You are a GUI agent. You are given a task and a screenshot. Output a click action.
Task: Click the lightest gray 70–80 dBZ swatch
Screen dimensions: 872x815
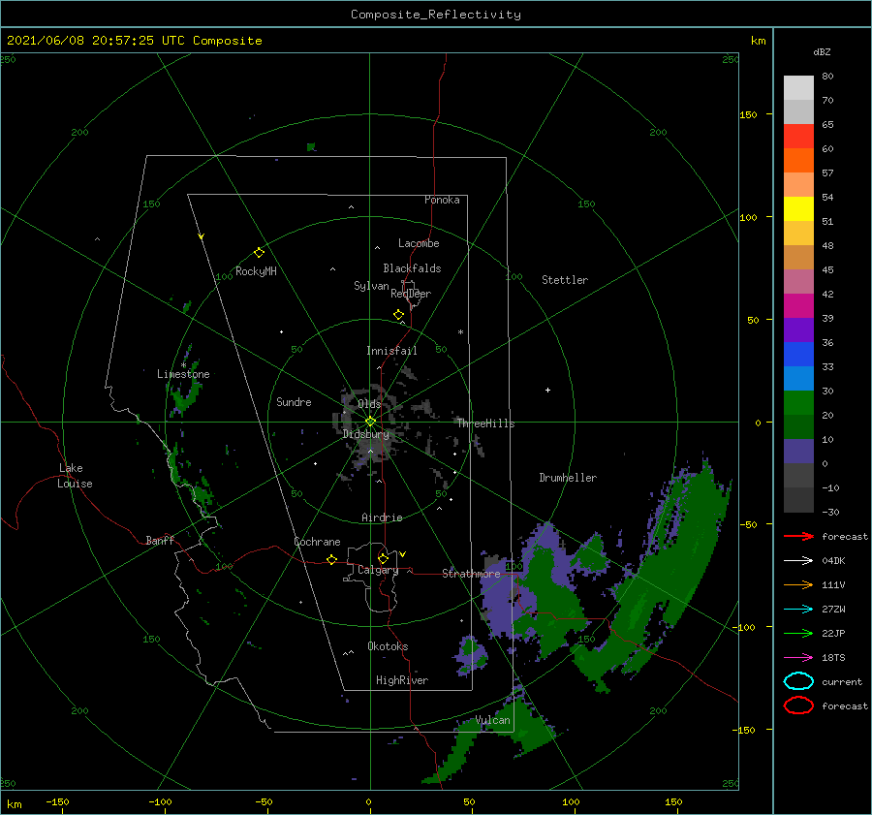click(798, 88)
